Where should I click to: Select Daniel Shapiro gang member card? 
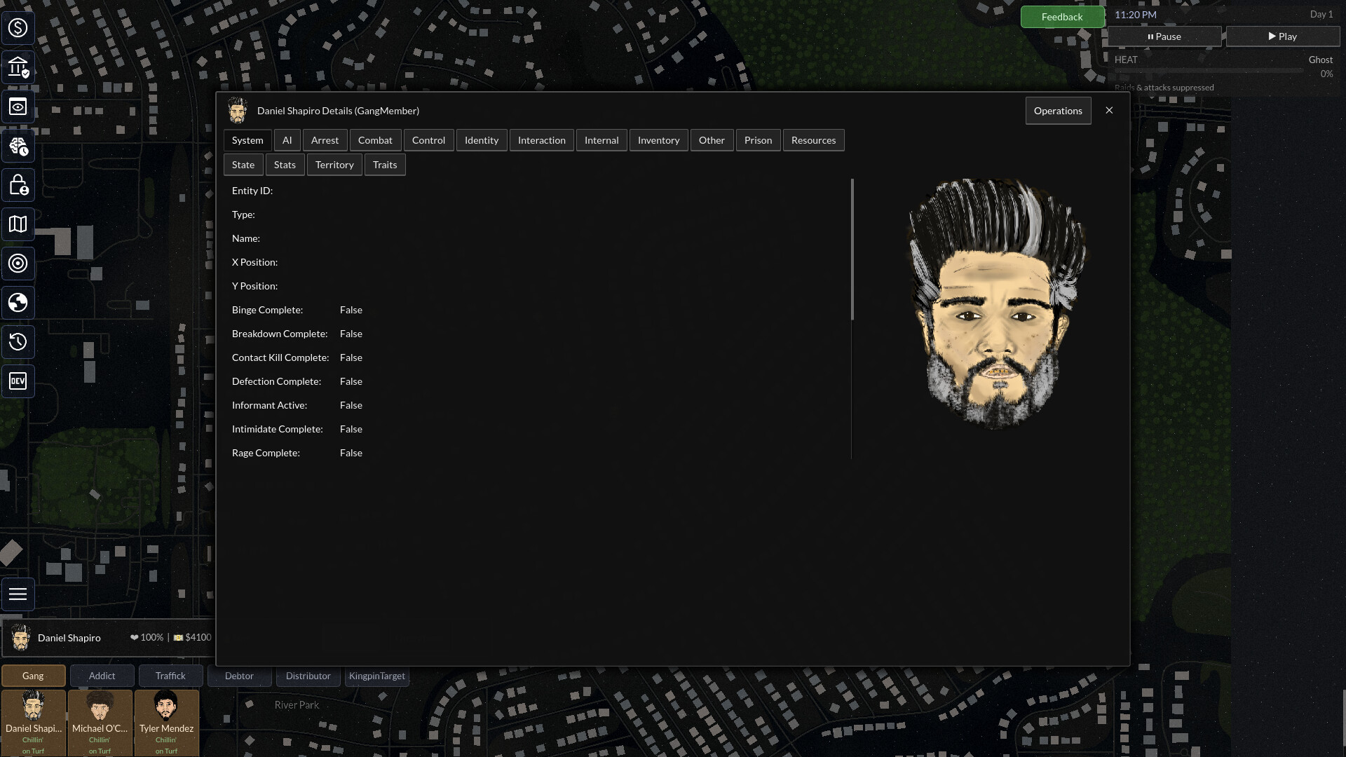(33, 723)
